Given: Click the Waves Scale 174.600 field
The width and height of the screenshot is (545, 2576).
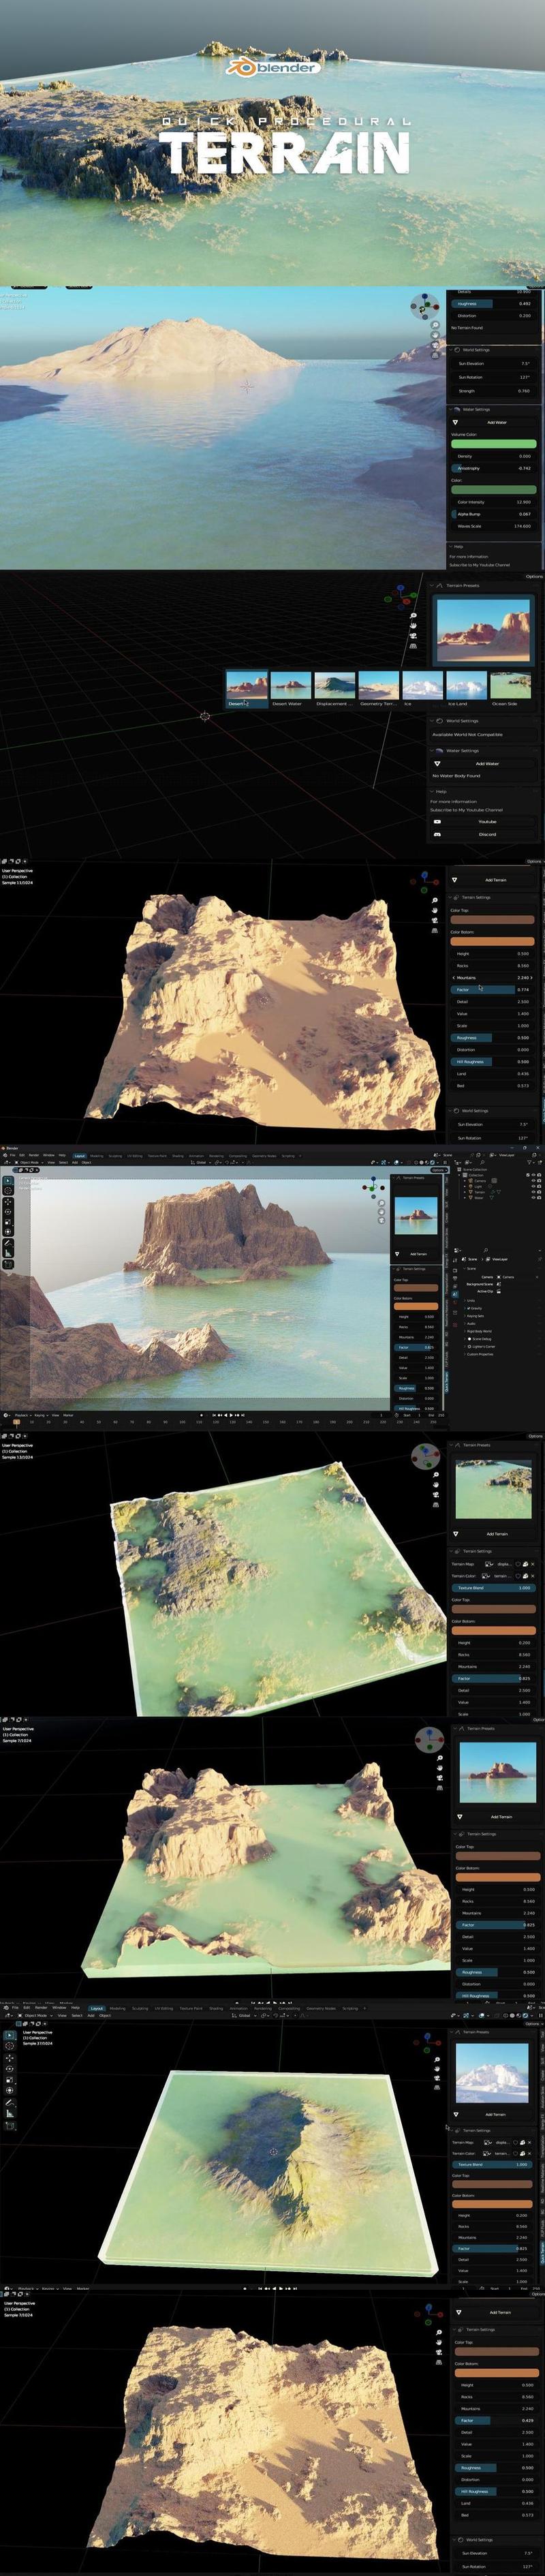Looking at the screenshot, I should (494, 526).
